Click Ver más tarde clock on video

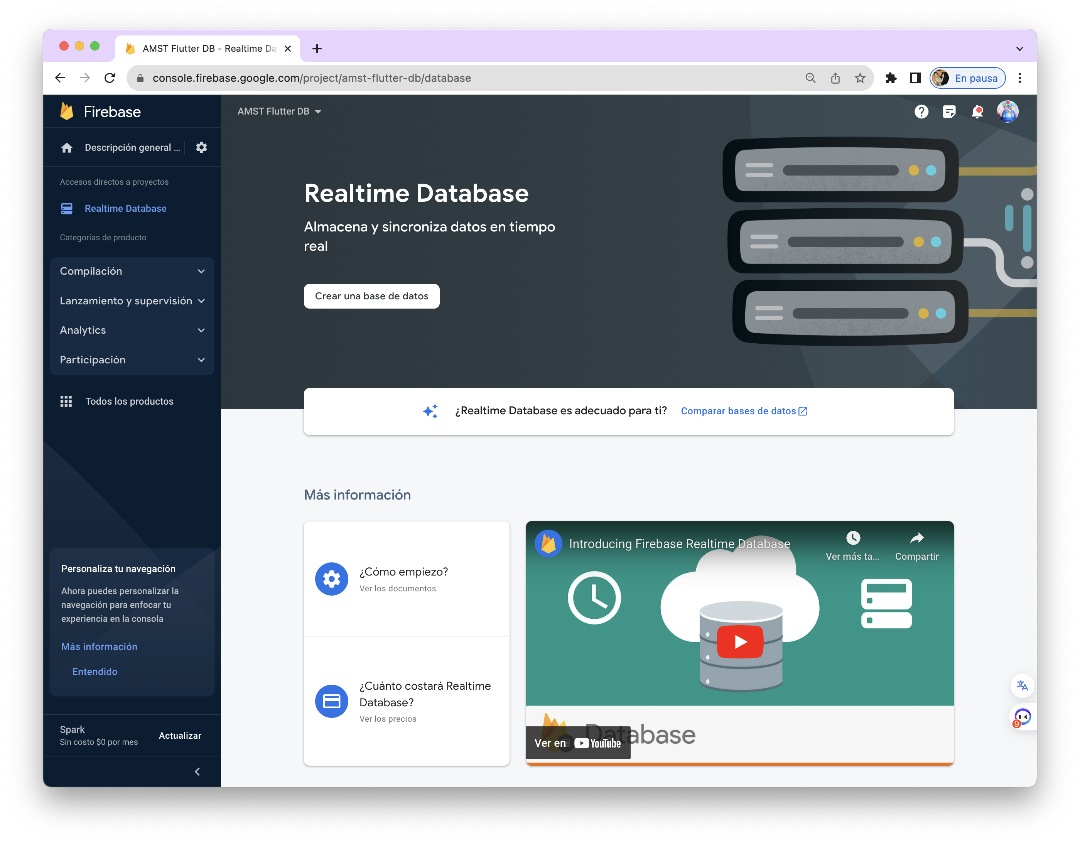[x=853, y=537]
